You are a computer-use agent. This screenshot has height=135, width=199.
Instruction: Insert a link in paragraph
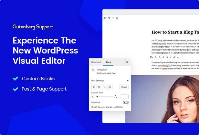(174, 57)
